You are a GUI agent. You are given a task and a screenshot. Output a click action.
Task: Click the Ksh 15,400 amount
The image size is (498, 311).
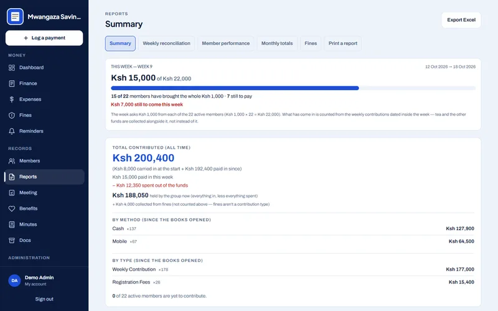coord(461,282)
